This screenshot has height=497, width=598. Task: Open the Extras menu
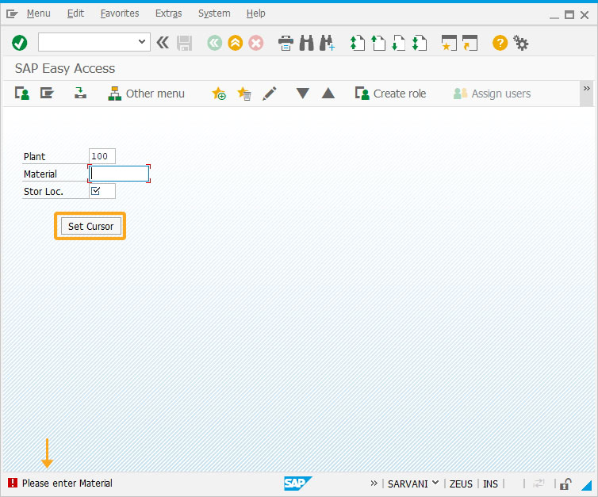tap(169, 13)
